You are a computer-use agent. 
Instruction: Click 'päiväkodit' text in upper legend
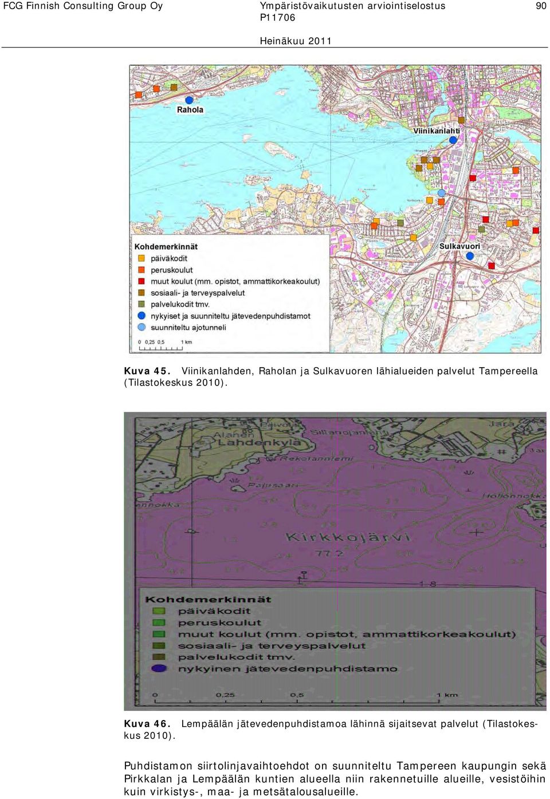pyautogui.click(x=169, y=258)
